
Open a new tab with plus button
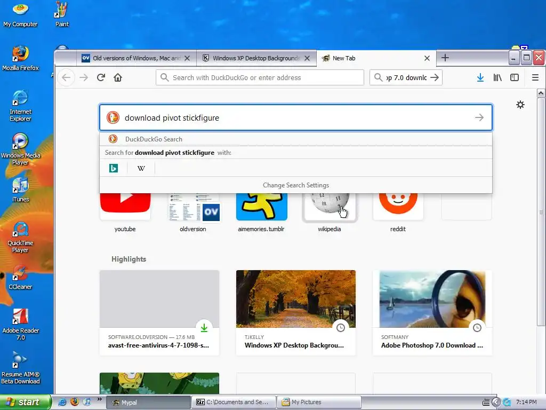[x=445, y=58]
